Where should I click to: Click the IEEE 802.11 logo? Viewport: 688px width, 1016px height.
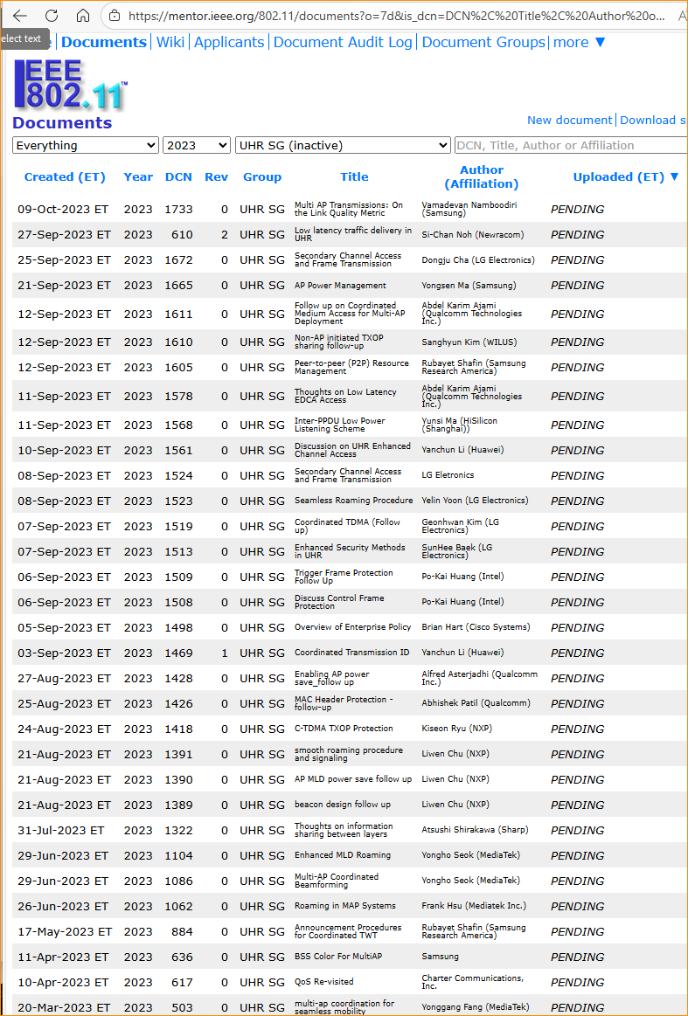pyautogui.click(x=70, y=85)
